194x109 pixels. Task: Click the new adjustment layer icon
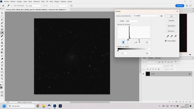click(x=180, y=102)
